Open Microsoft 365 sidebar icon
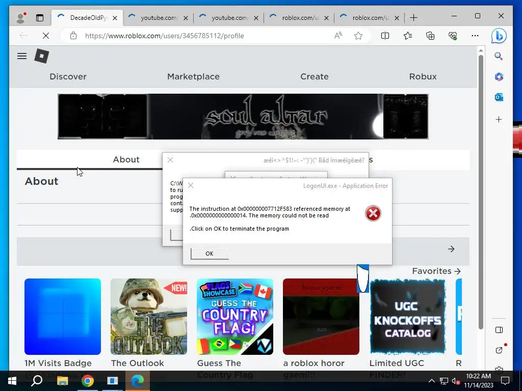This screenshot has width=522, height=391. pos(499,77)
